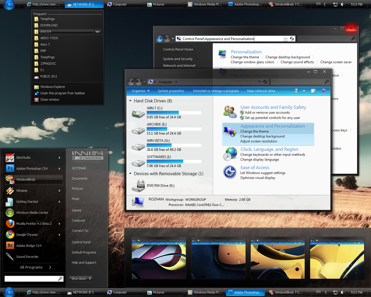Click the EN language indicator in top taskbar
This screenshot has width=371, height=297.
[x=318, y=4]
